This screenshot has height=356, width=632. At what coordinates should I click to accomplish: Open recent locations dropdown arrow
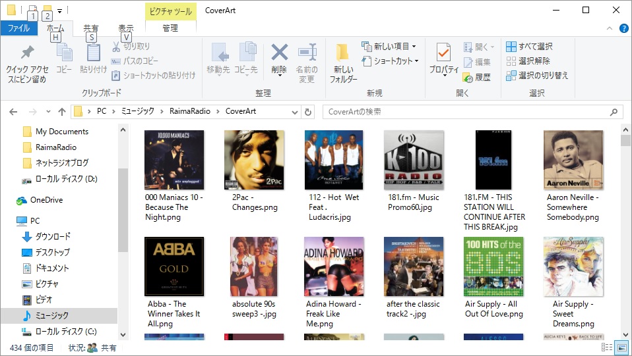[x=48, y=112]
